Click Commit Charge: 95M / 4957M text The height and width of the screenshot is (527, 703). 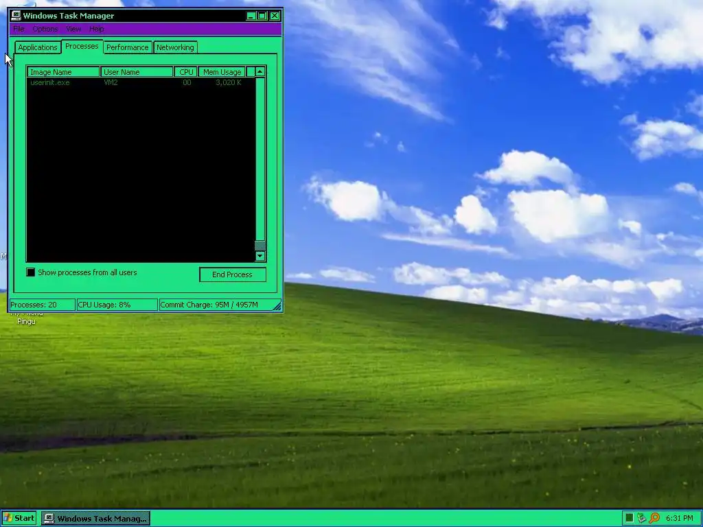[x=209, y=305]
